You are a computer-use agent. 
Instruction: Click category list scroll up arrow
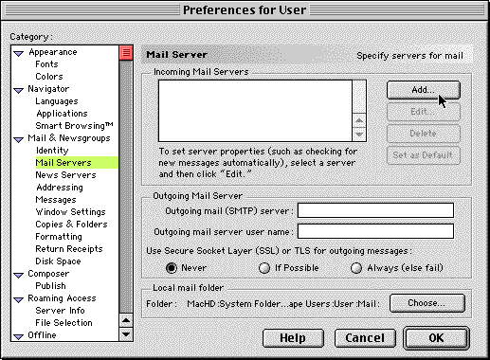pos(126,321)
